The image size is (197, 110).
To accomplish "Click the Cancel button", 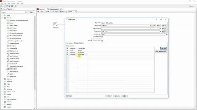I will (x=116, y=96).
